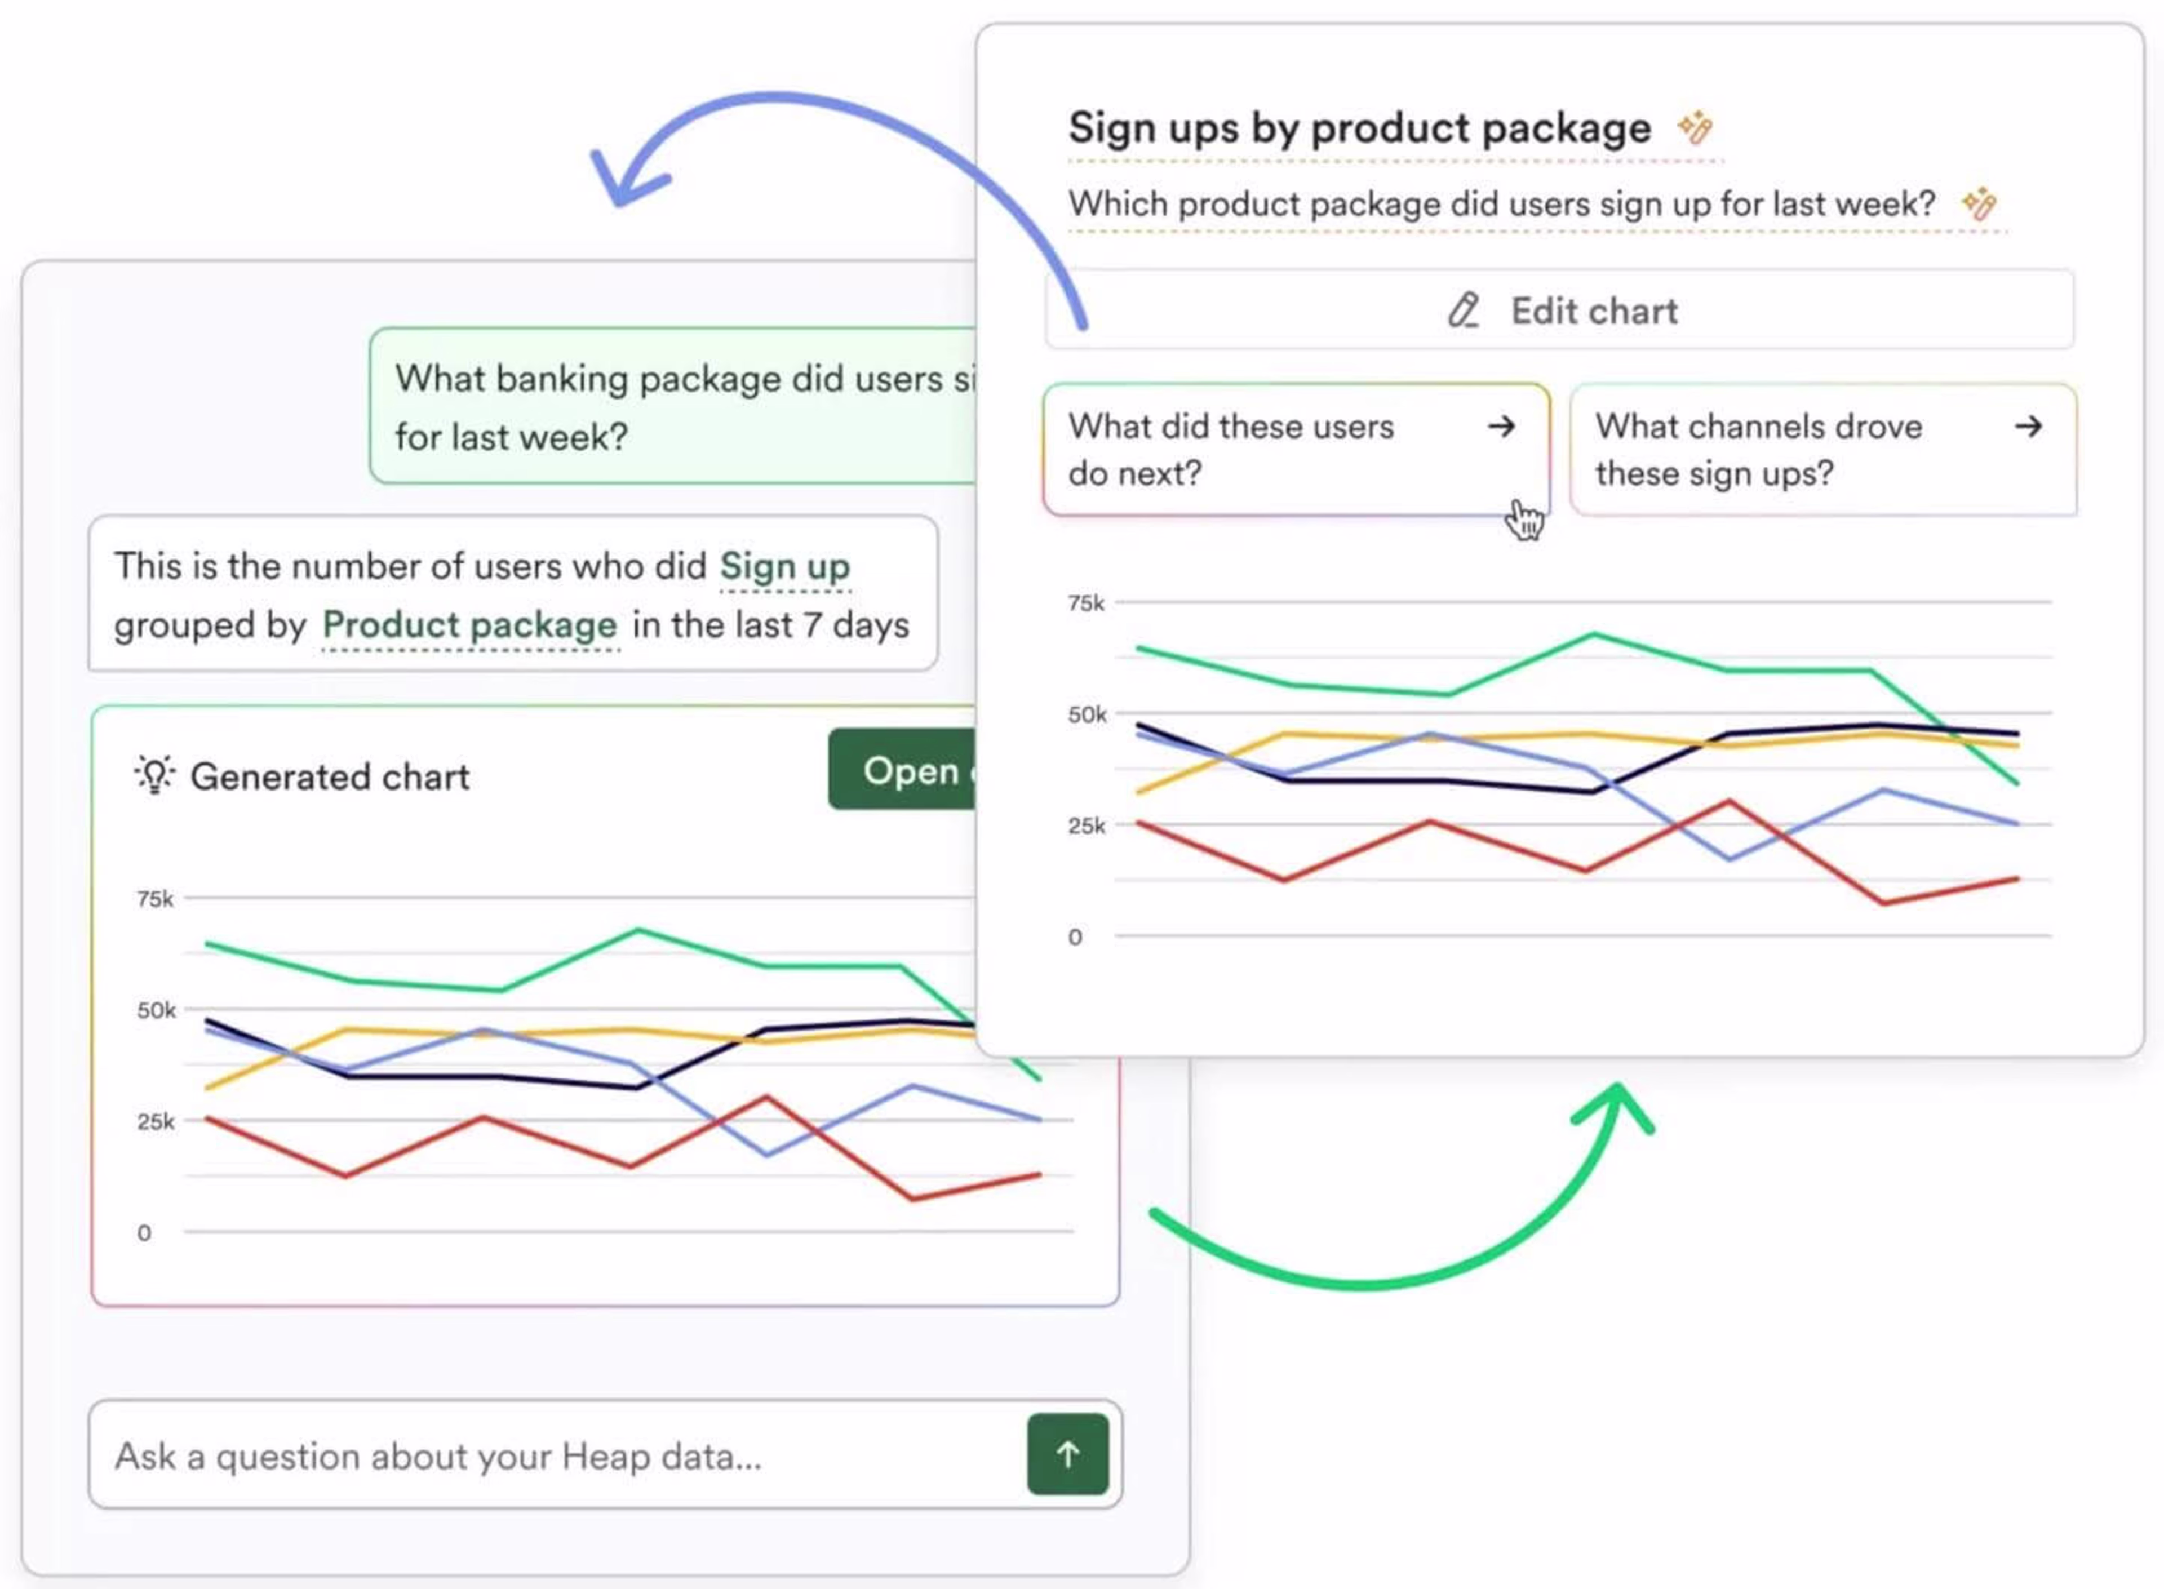Open the 'Sign up' event link

(x=785, y=566)
